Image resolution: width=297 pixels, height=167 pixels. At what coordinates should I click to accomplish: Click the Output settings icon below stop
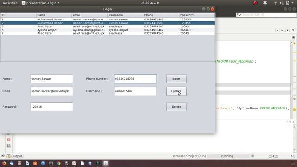[8, 146]
